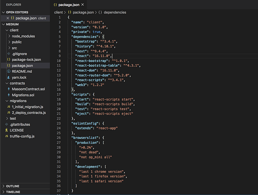Click the LICENSE file key icon
The image size is (258, 195).
pos(7,130)
